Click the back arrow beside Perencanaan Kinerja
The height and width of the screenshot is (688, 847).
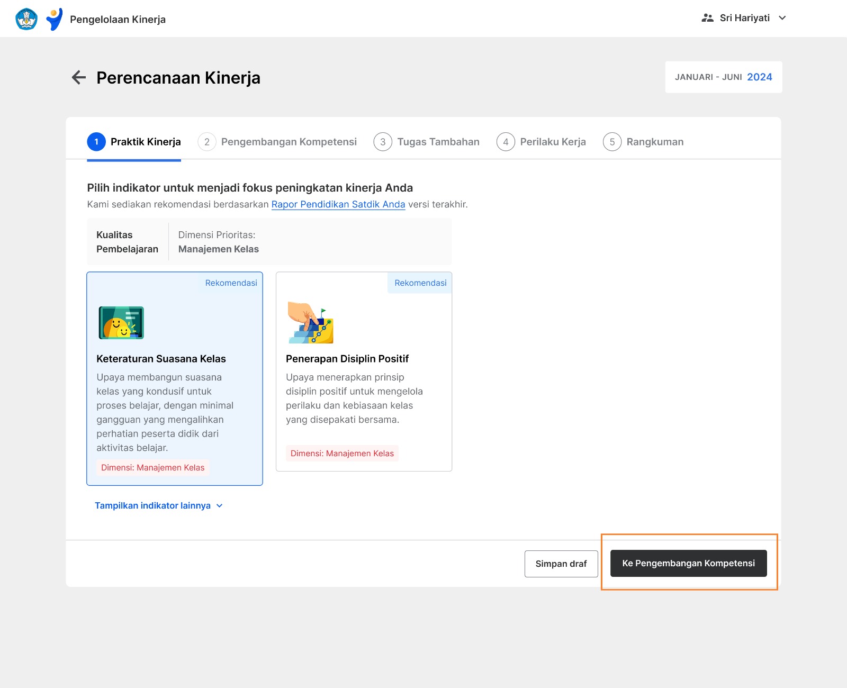(79, 77)
